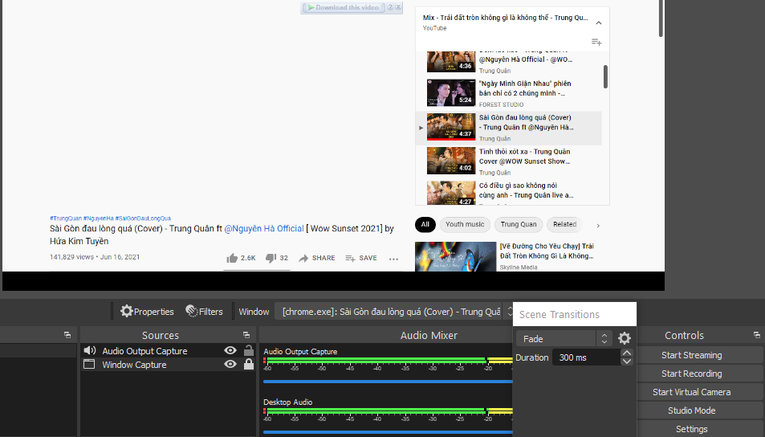Viewport: 765px width, 437px height.
Task: Enable Studio Mode
Action: tap(691, 410)
